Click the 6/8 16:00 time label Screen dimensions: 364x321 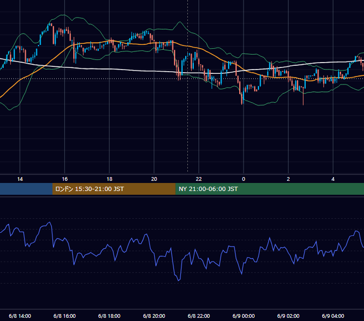pos(65,316)
